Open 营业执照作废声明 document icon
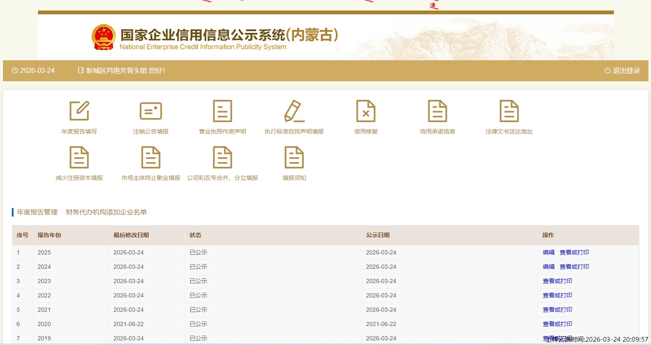Viewport: 651px width, 345px height. click(x=222, y=111)
